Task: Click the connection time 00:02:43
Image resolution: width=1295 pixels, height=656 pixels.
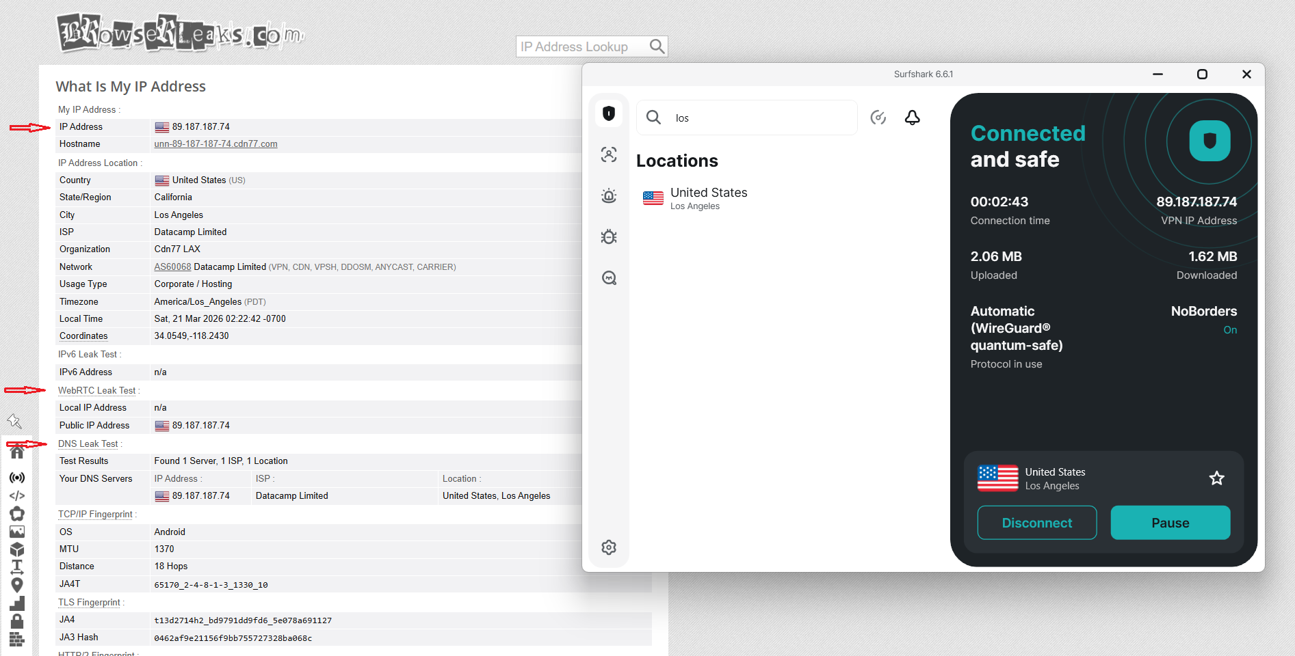Action: (999, 202)
